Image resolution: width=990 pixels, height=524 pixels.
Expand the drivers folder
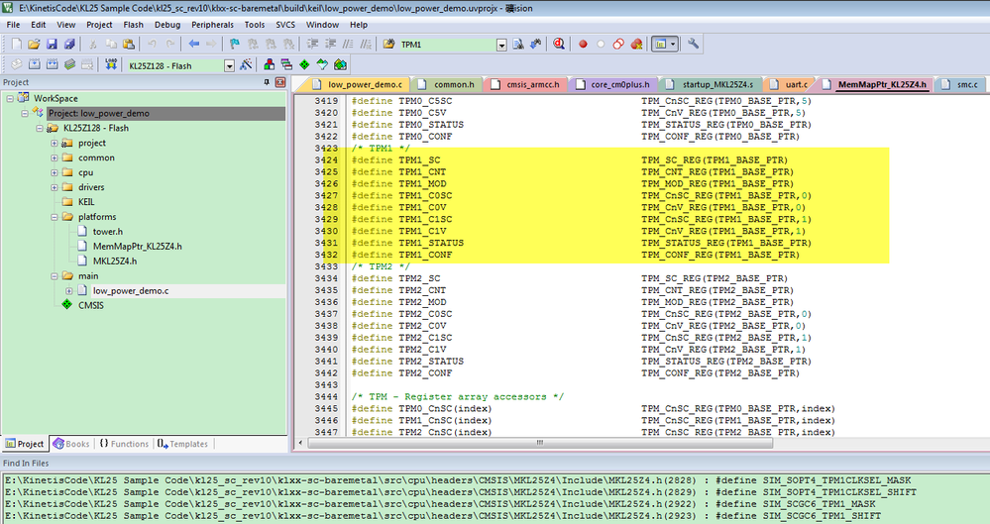click(x=55, y=187)
